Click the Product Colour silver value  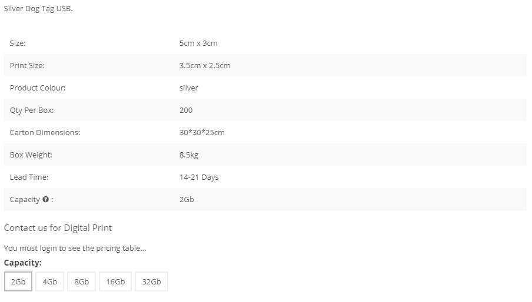click(189, 88)
